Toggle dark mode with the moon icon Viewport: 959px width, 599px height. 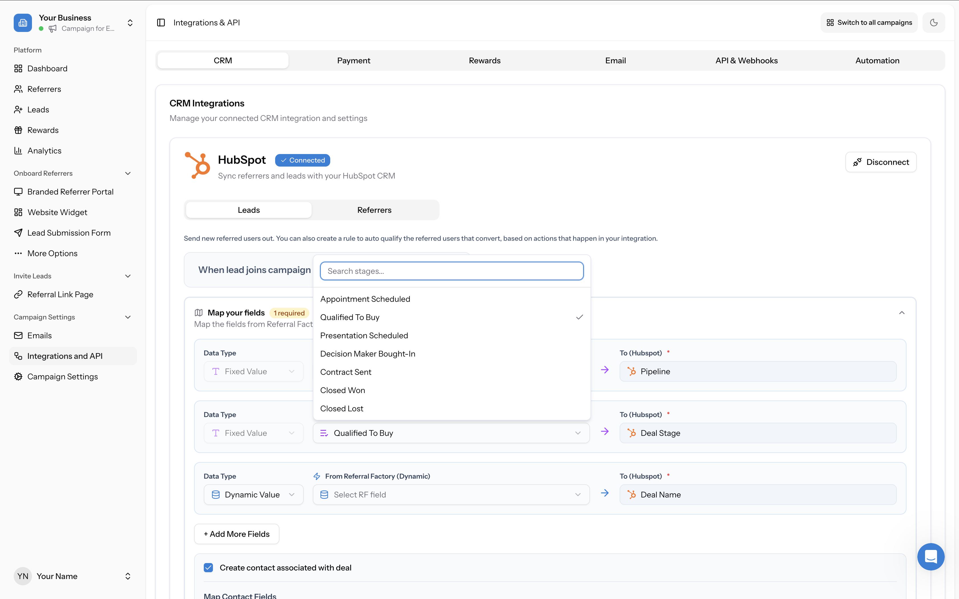934,22
